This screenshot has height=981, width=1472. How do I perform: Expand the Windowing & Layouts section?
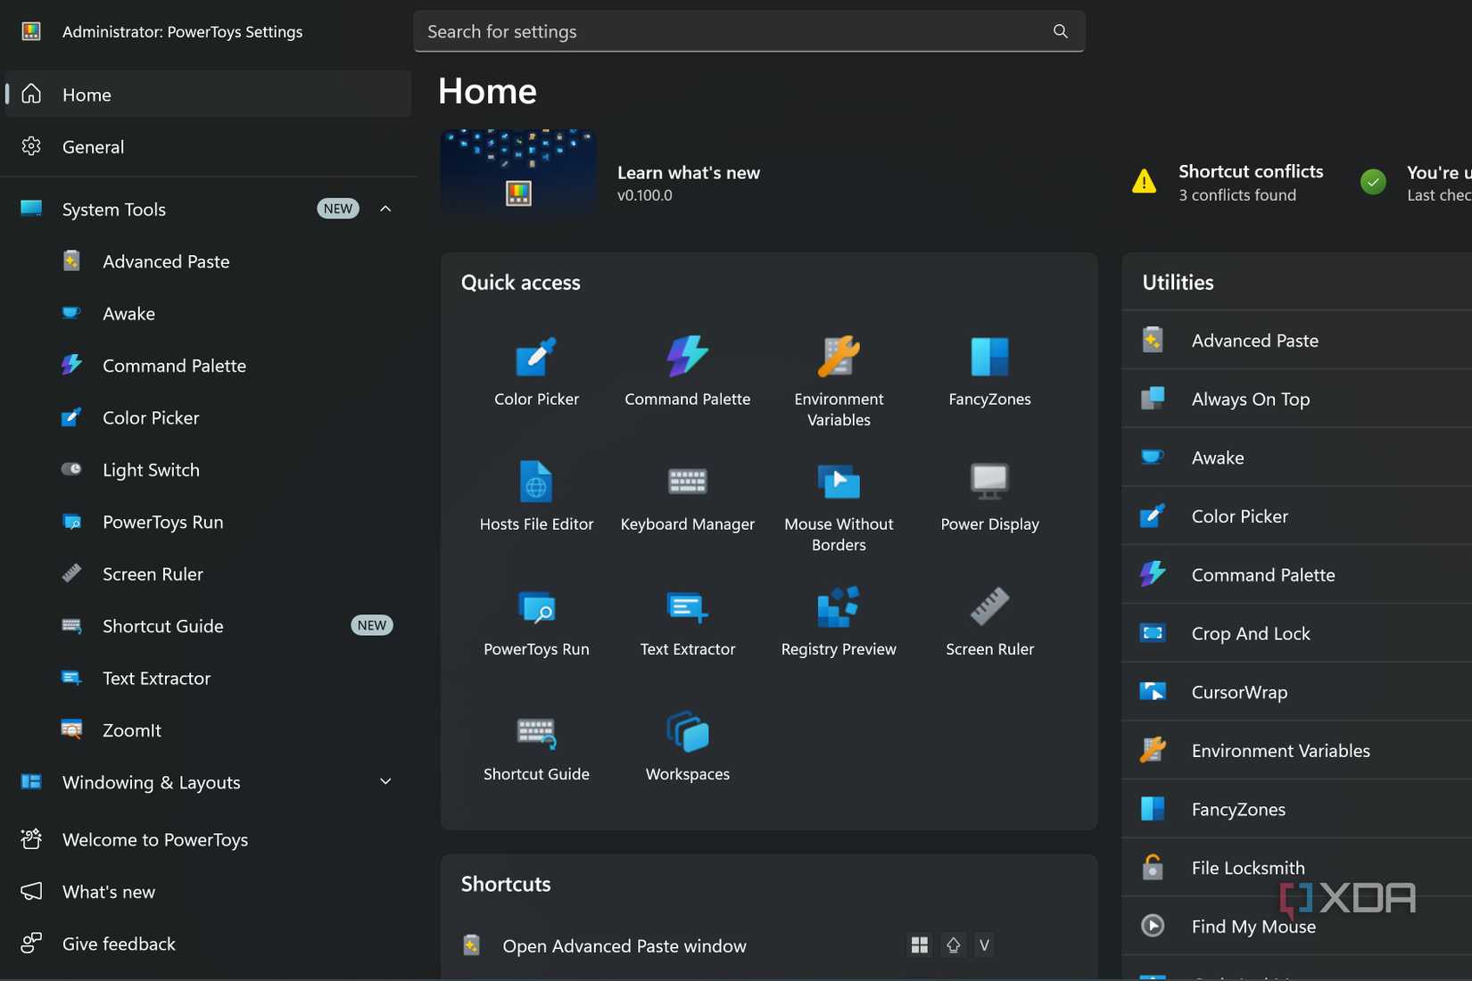pos(385,781)
